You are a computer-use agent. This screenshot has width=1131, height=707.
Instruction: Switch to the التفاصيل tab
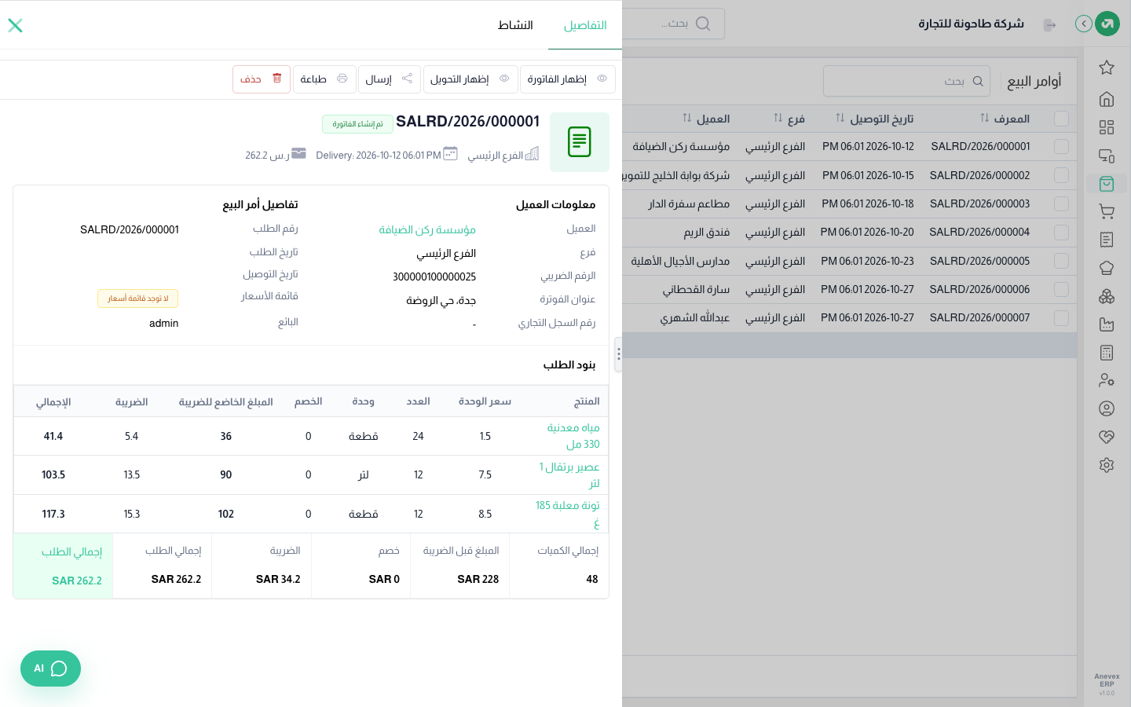585,25
